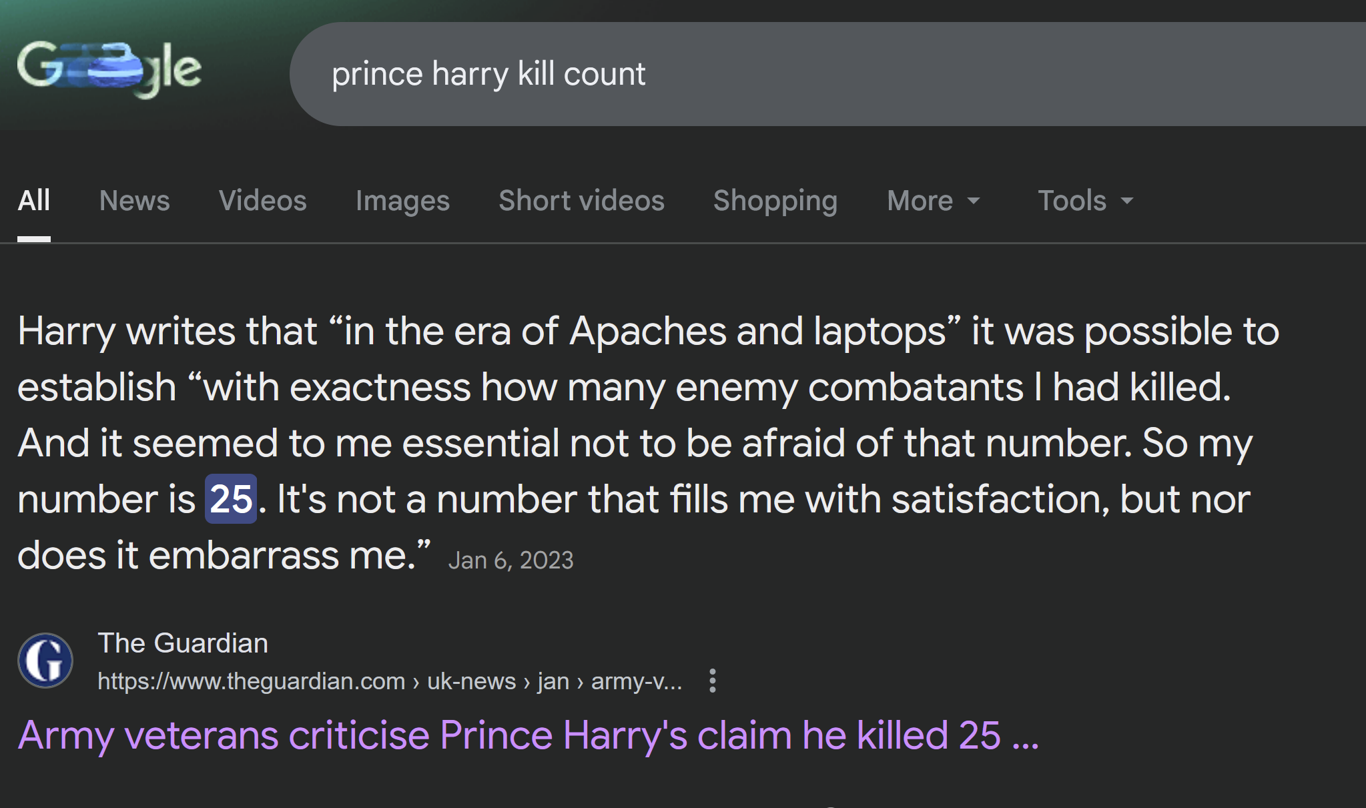1366x808 pixels.
Task: Expand the More dropdown menu
Action: click(933, 200)
